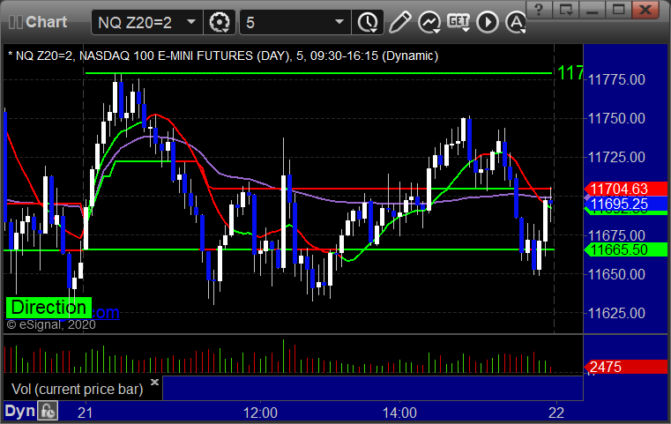Click the chart title text NASDAQ 100 E-MINI FUTURES
The width and height of the screenshot is (671, 424).
(166, 56)
